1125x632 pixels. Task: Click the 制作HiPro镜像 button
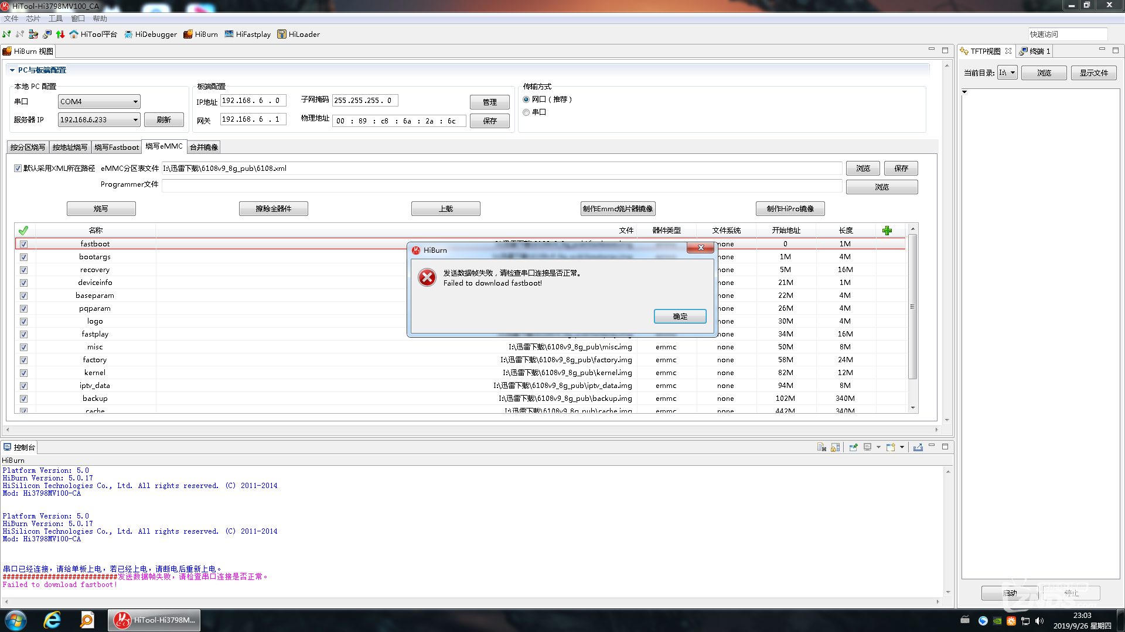point(790,209)
